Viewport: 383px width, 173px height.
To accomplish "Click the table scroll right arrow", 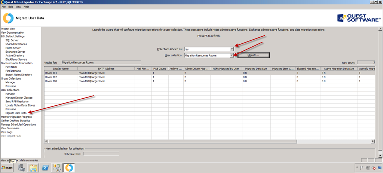I will (x=373, y=141).
